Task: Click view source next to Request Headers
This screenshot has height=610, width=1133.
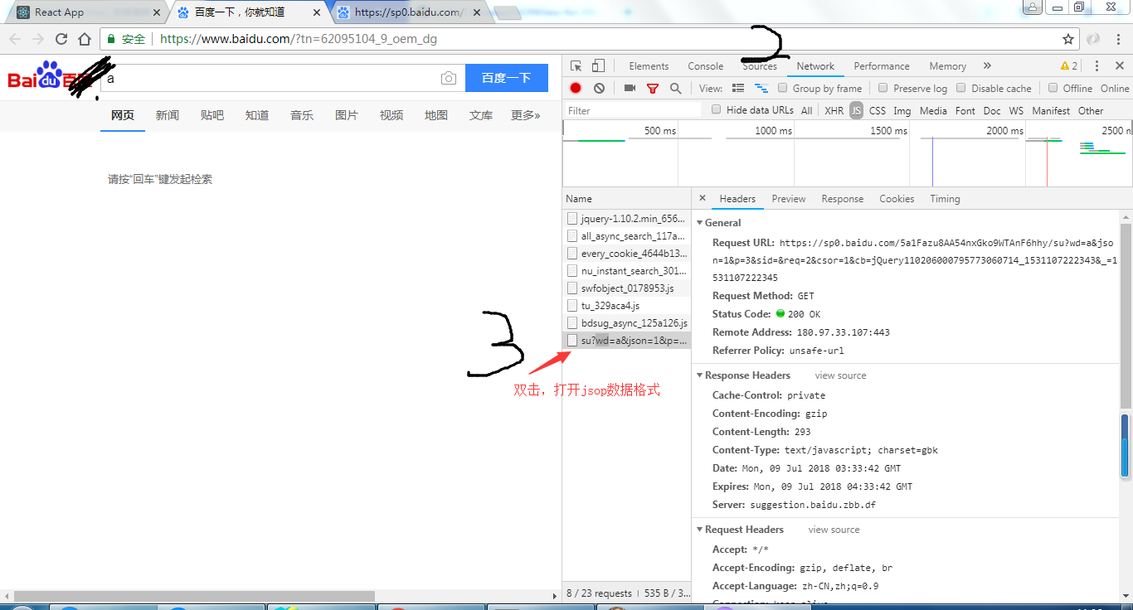Action: click(834, 530)
